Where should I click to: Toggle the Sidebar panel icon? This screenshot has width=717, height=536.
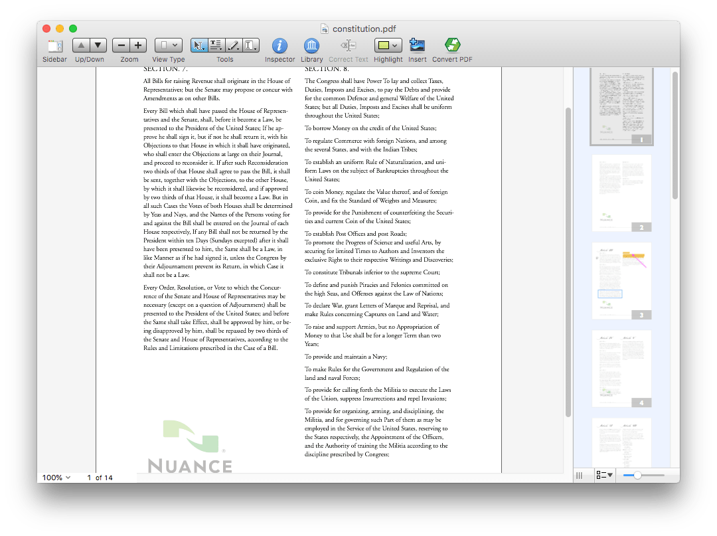(55, 46)
